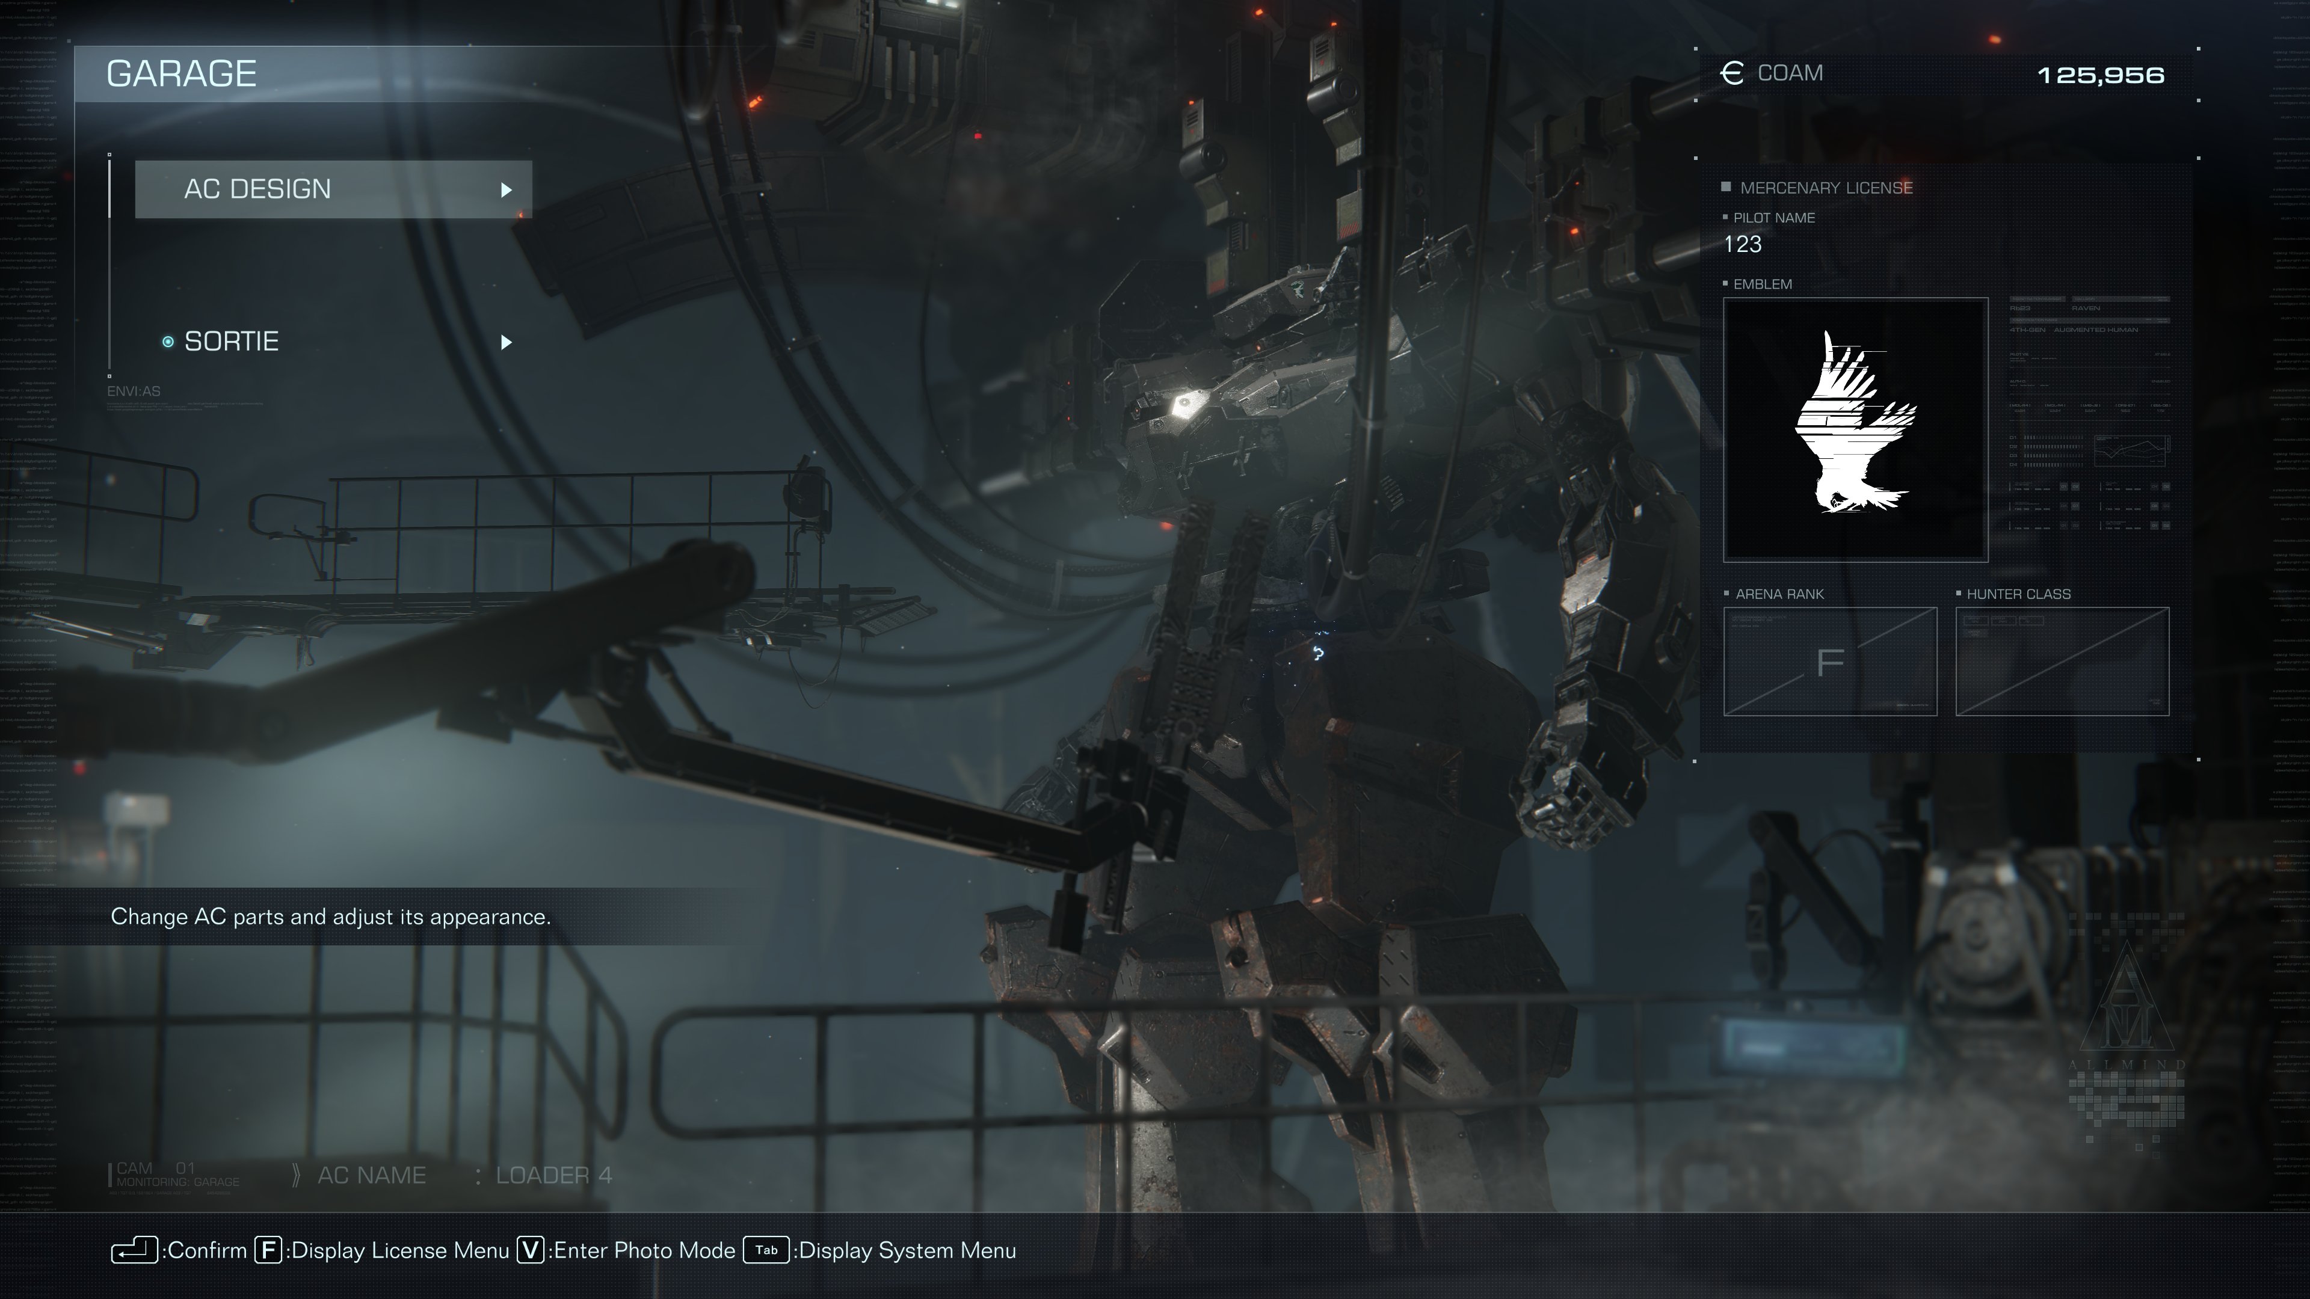
Task: Click the description text about AC parts
Action: 331,916
